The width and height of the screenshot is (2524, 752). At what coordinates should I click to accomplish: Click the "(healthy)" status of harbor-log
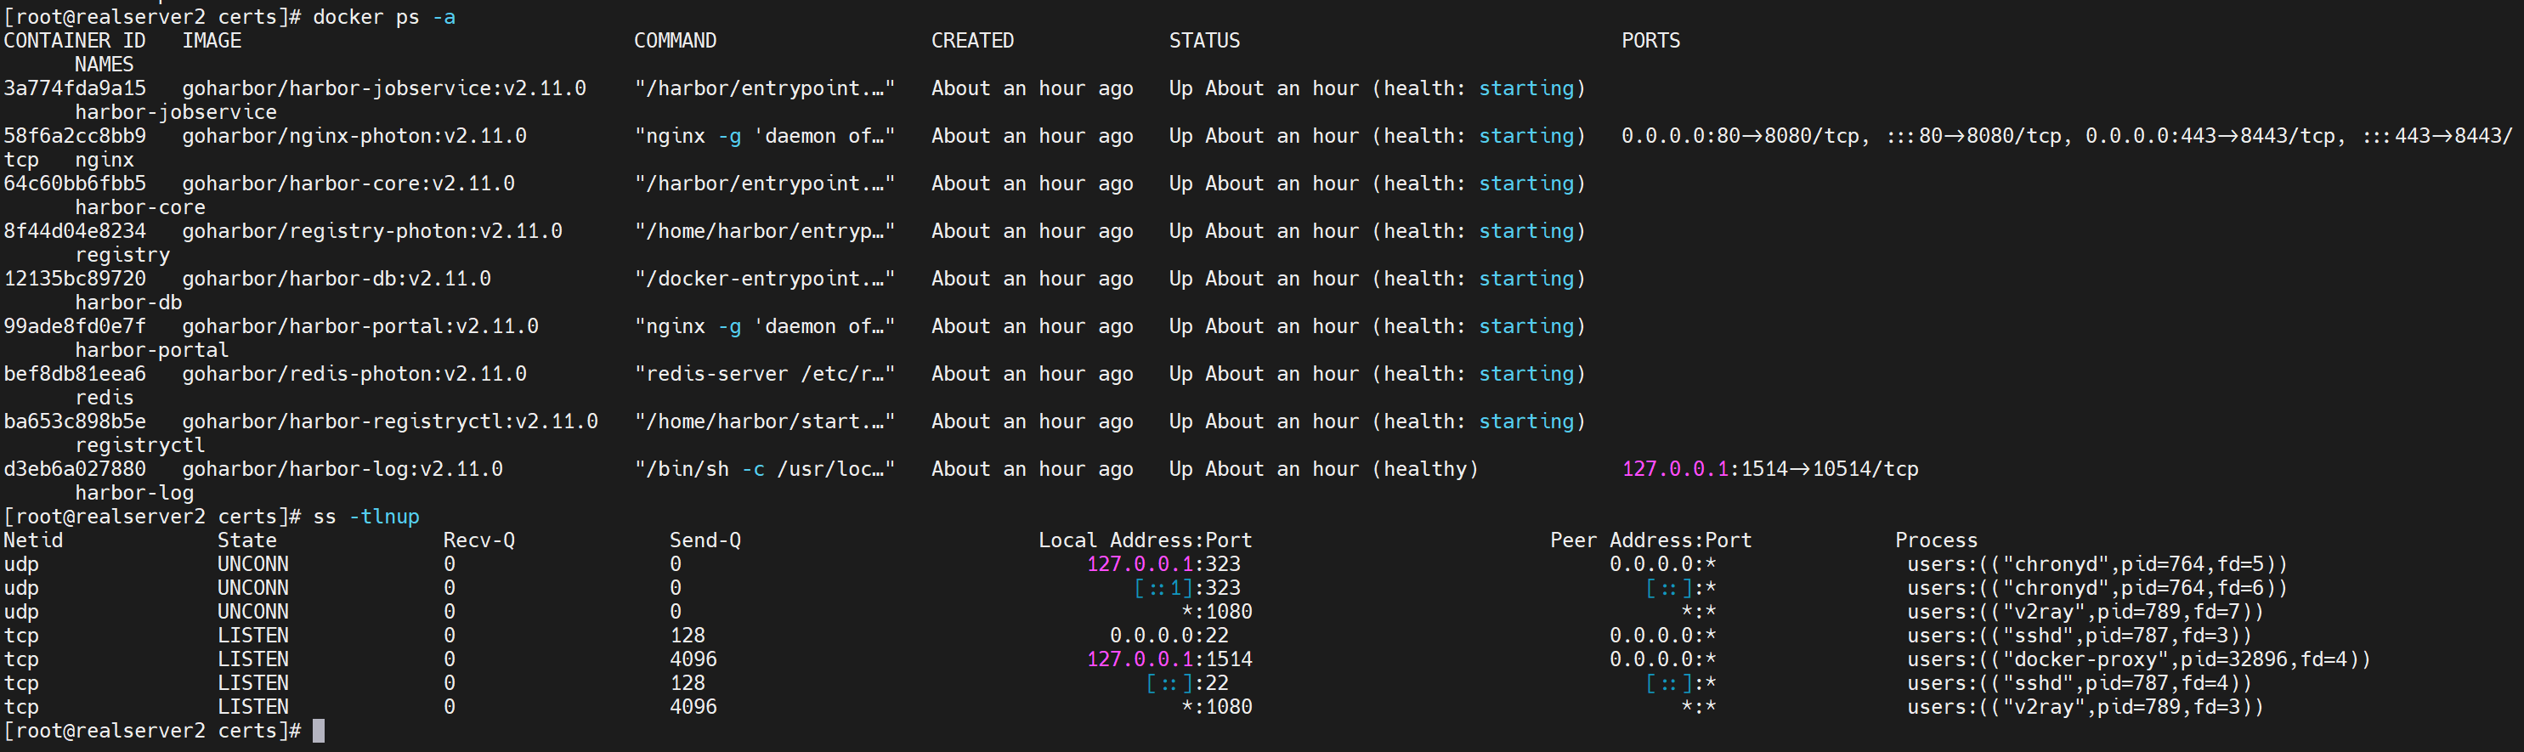tap(1424, 469)
